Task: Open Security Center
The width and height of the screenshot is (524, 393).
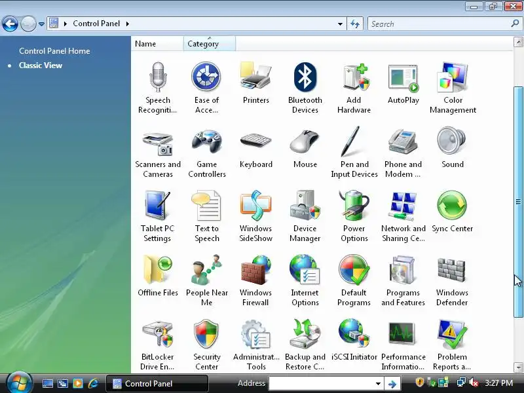Action: 206,345
